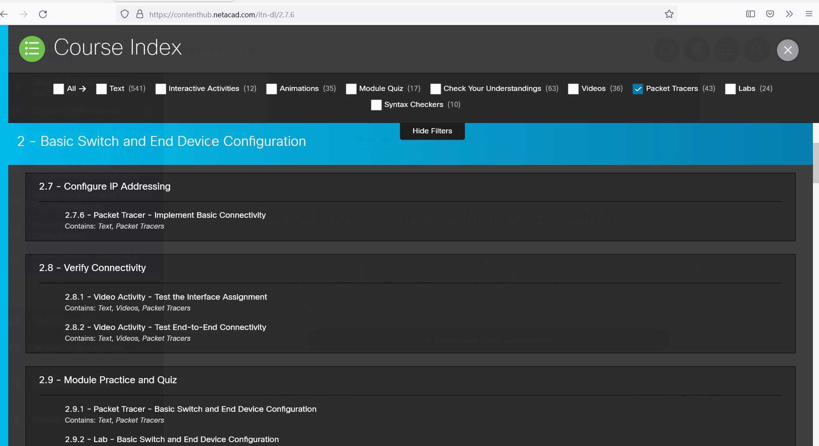The image size is (819, 446).
Task: Open the Firefox application menu
Action: [809, 14]
